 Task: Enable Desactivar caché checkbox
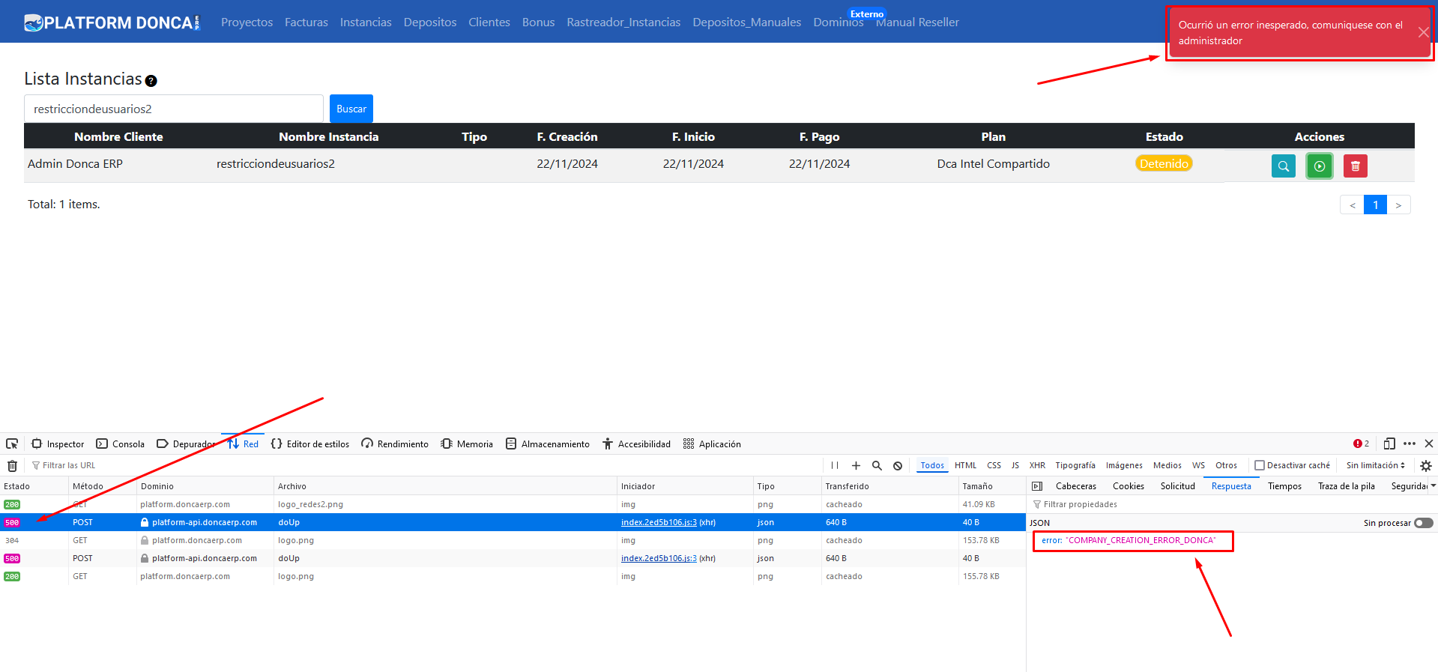point(1260,465)
